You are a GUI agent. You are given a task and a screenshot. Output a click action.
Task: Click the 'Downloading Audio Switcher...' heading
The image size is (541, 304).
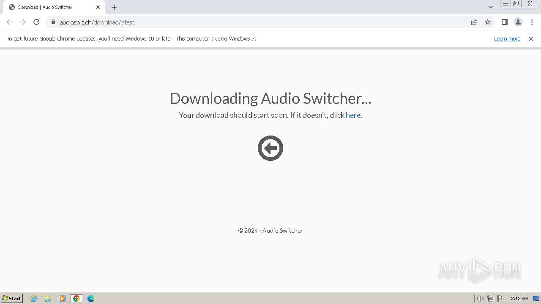coord(270,98)
